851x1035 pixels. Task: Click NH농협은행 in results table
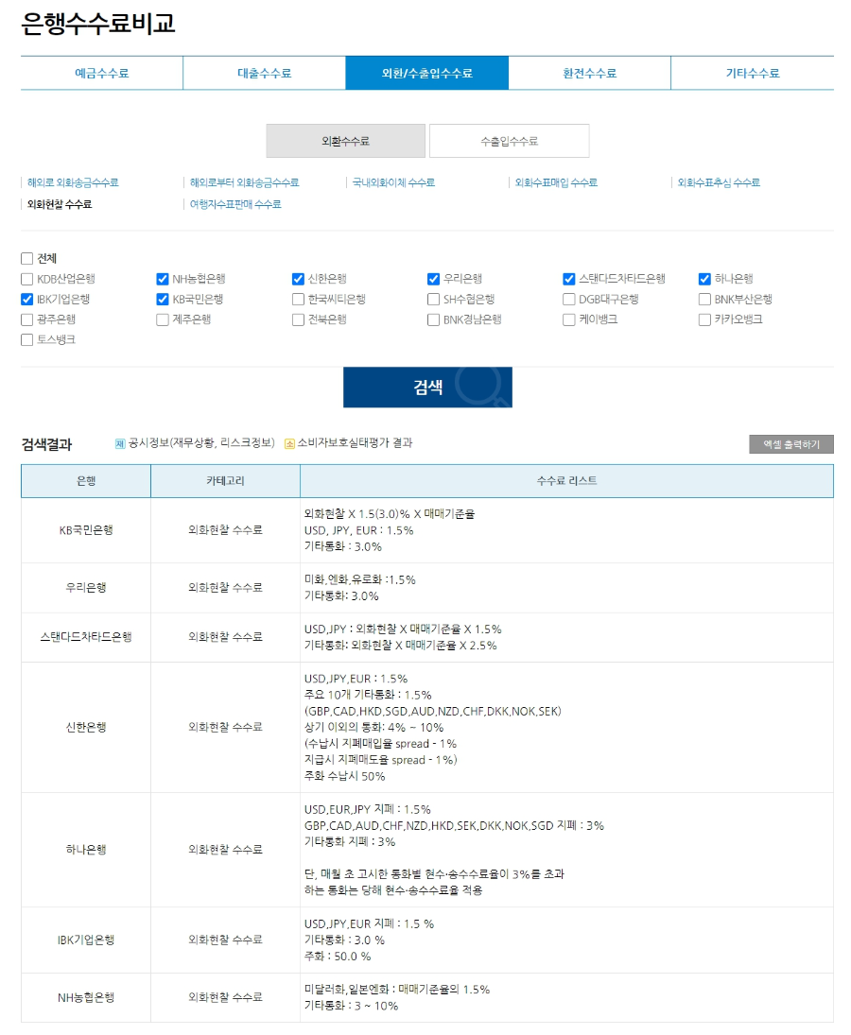(x=86, y=997)
